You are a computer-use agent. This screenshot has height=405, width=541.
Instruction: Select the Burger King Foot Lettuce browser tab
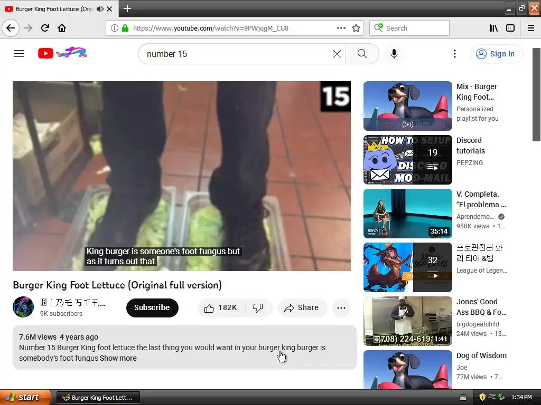coord(53,9)
